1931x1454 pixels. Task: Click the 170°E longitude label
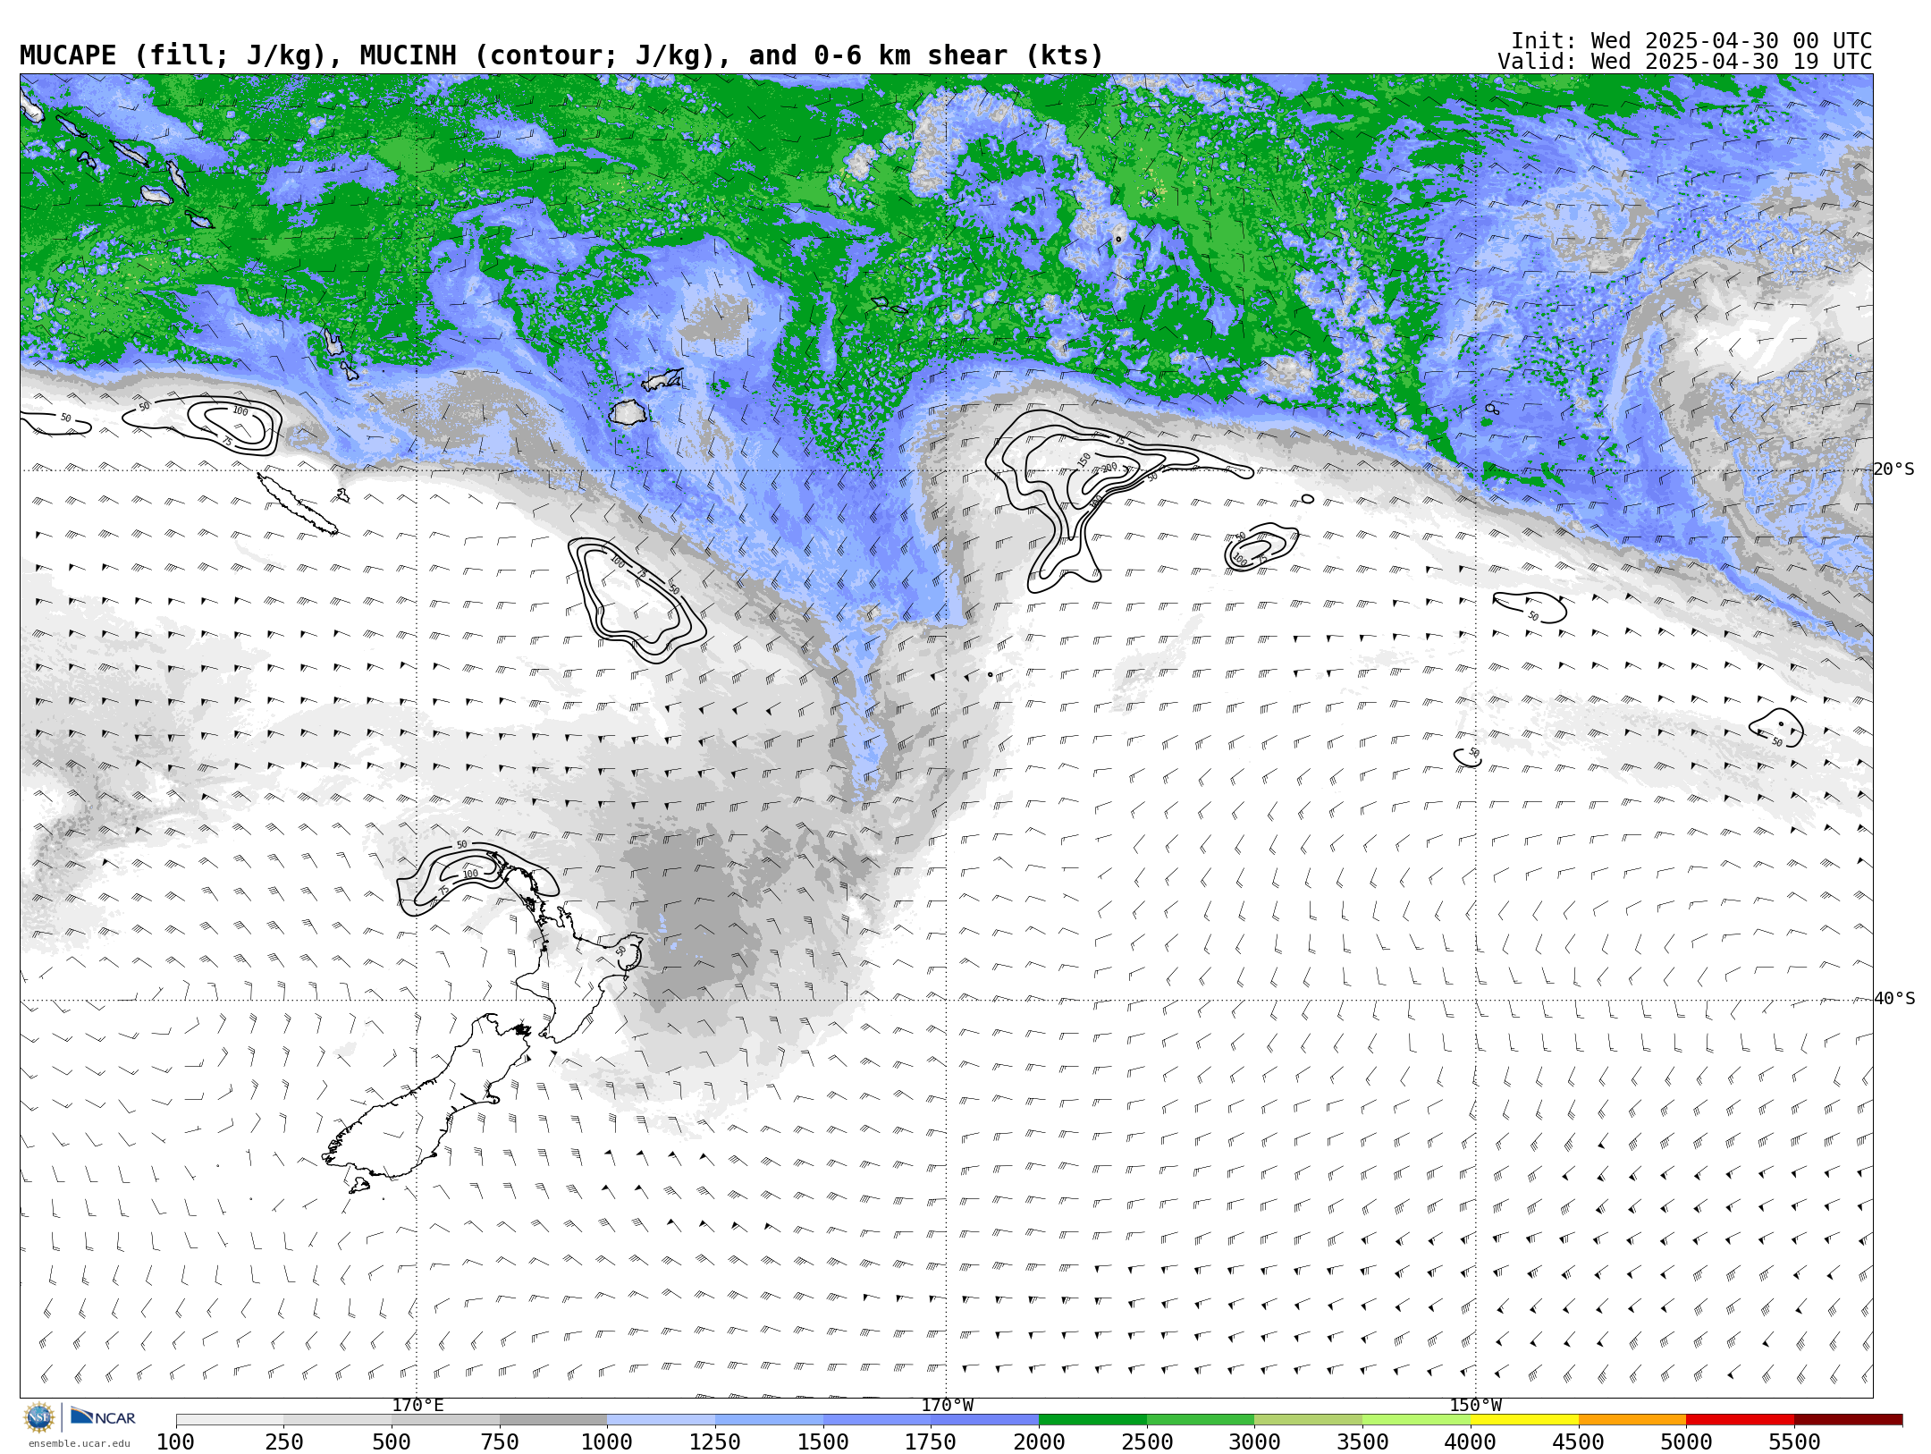click(417, 1406)
